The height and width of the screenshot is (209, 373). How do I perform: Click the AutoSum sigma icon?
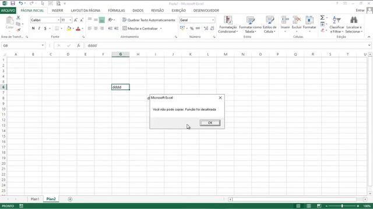coord(322,18)
